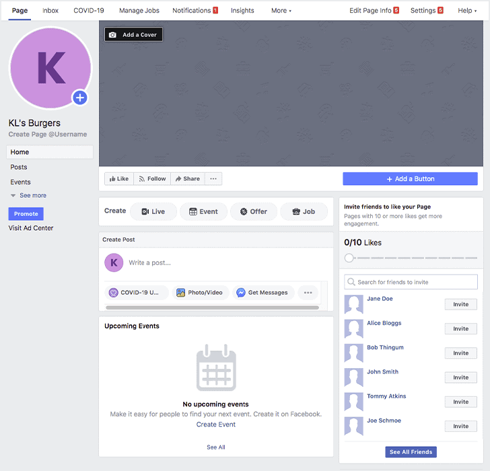
Task: Click the COVID-19 update post option
Action: 137,293
